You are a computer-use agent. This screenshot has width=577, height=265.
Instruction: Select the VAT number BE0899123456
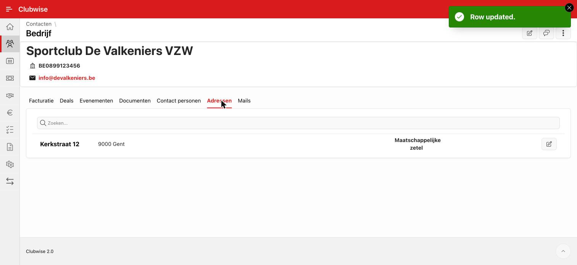pyautogui.click(x=59, y=66)
